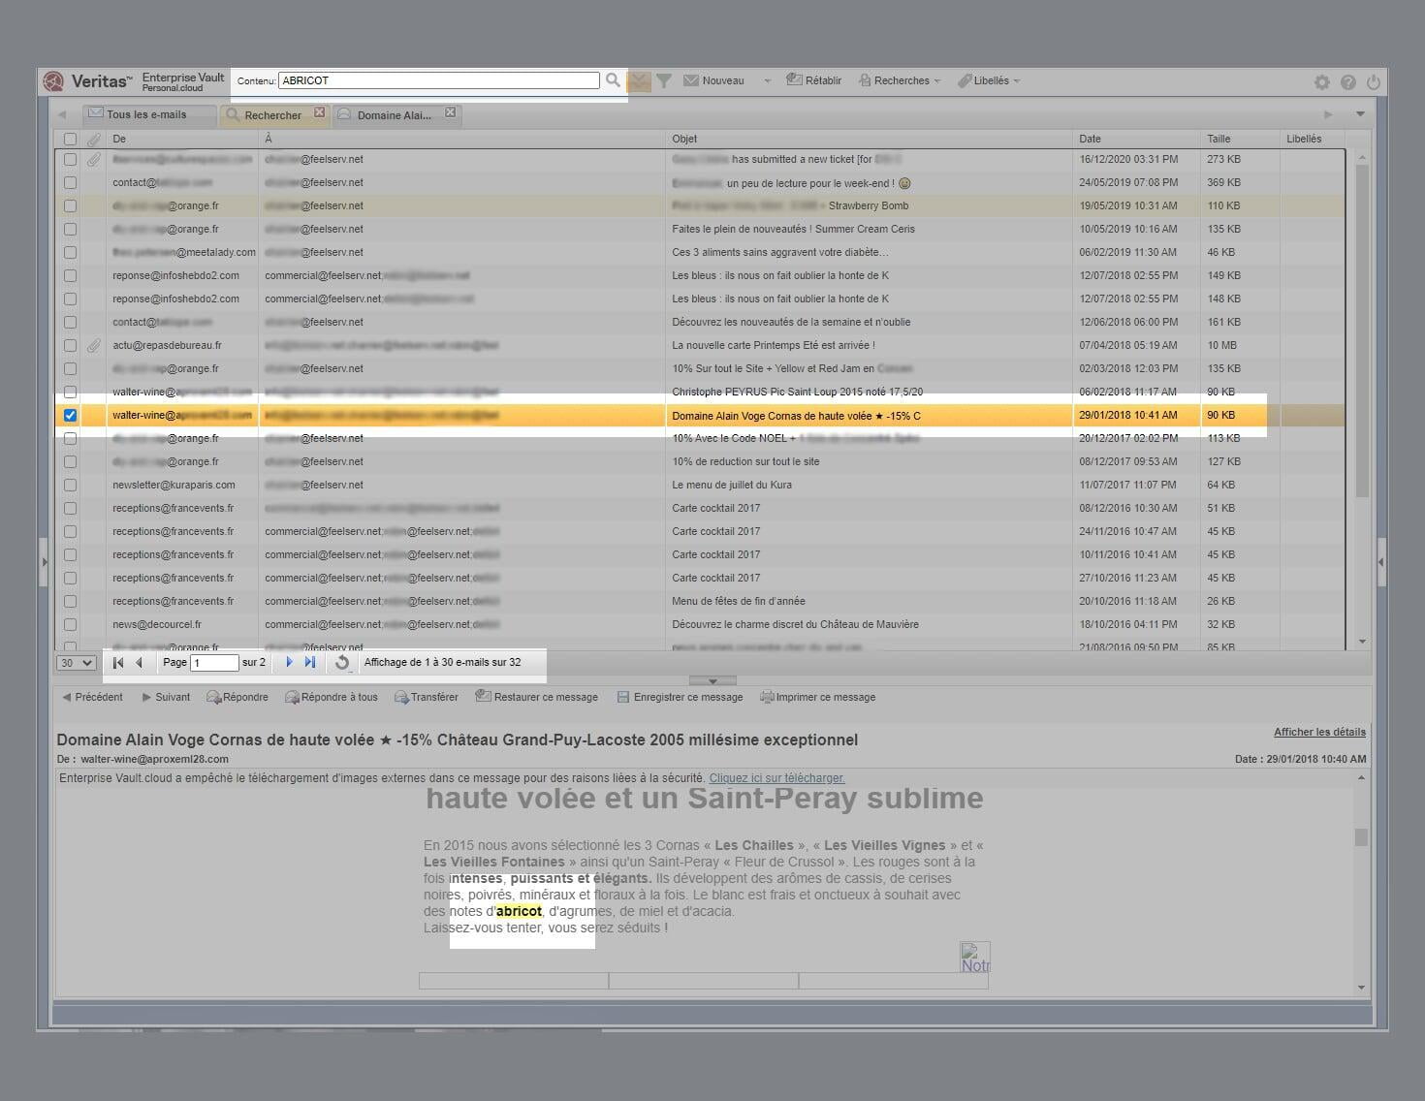Collapse the preview pane with center arrow
1425x1101 pixels.
click(712, 680)
